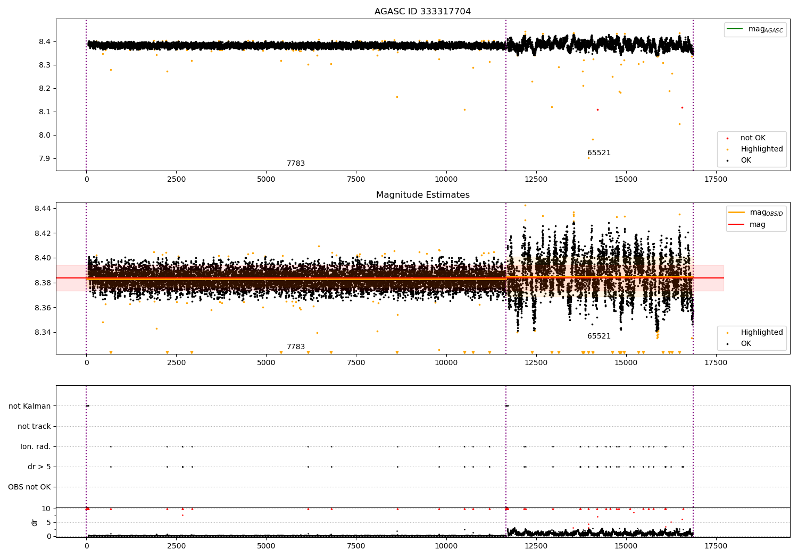Click x-axis tick "12500" under Magnitude Estimates plot
The height and width of the screenshot is (558, 798).
coord(536,363)
